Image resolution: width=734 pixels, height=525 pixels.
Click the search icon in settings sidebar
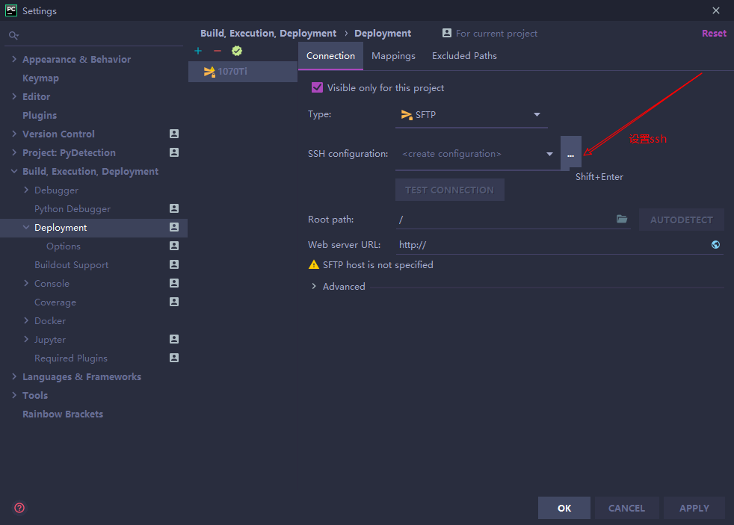[13, 36]
